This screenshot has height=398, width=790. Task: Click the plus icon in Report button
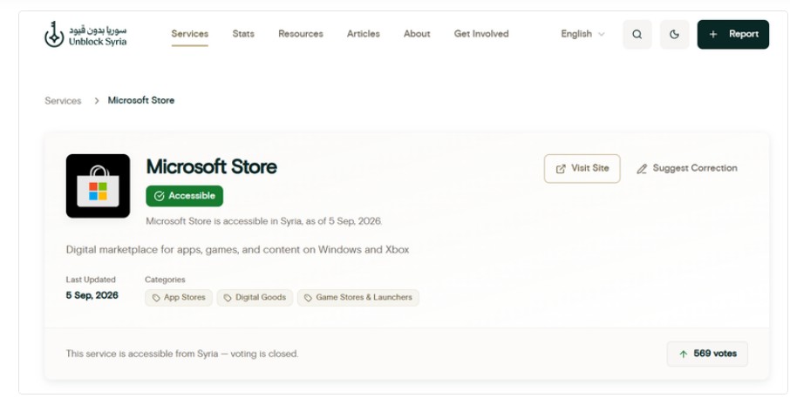pyautogui.click(x=713, y=34)
